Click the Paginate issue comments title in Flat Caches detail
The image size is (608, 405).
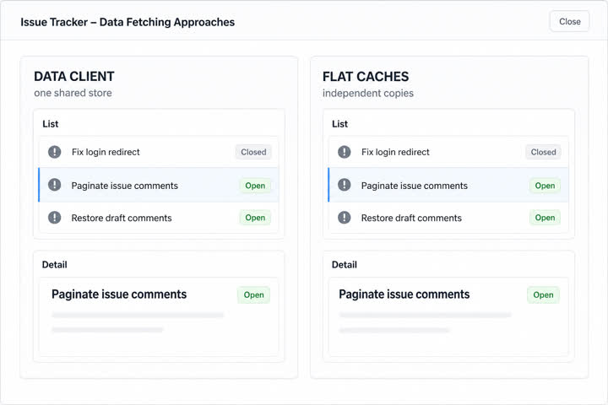404,294
